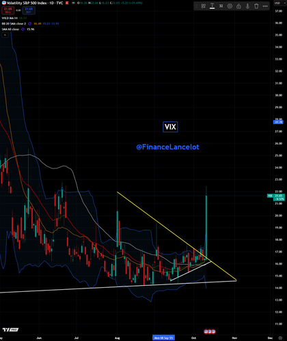
Task: Select the SMA 60 close indicator legend
Action: click(x=10, y=29)
